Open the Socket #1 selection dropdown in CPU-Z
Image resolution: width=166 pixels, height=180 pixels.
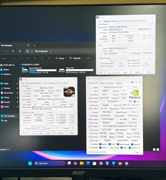(x=38, y=128)
